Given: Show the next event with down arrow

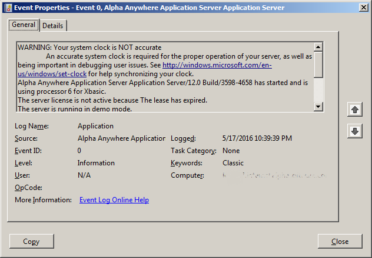Looking at the screenshot, I should 355,131.
